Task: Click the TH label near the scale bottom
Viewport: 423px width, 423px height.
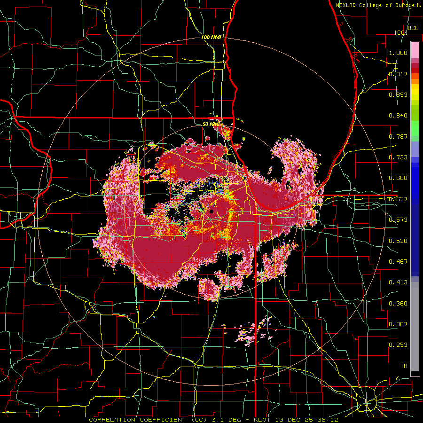Action: pyautogui.click(x=404, y=366)
